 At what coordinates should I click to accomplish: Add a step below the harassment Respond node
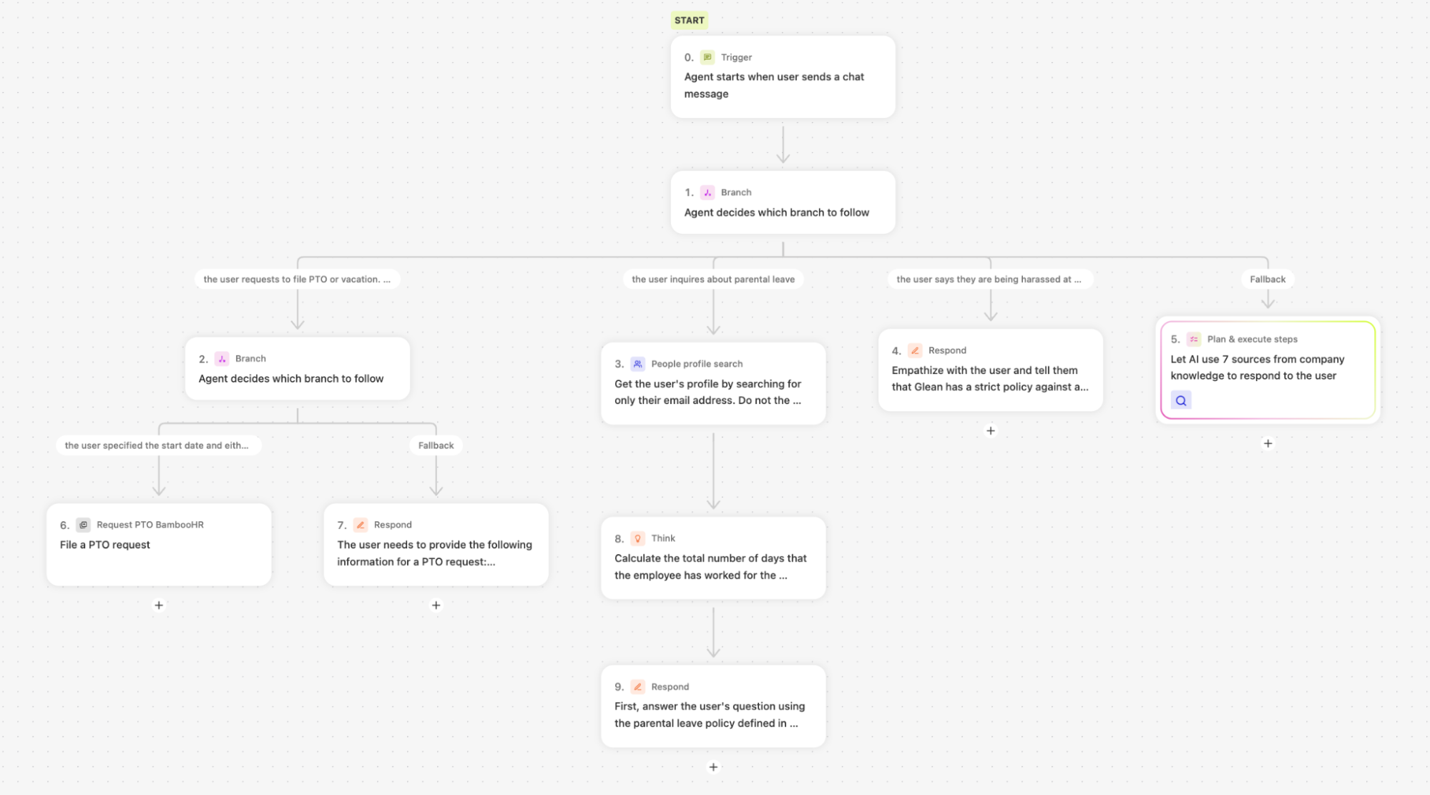pos(990,431)
